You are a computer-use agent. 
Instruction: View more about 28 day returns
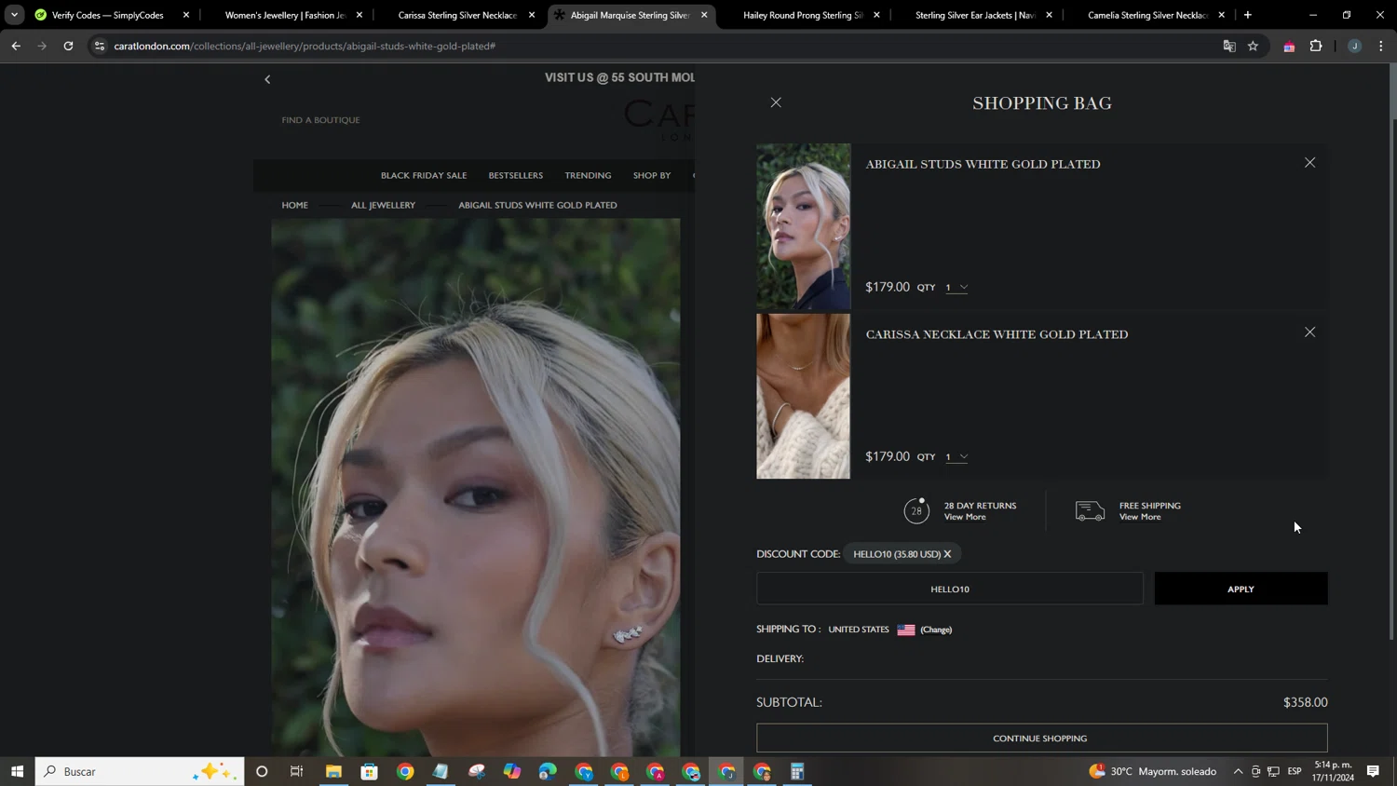[965, 517]
